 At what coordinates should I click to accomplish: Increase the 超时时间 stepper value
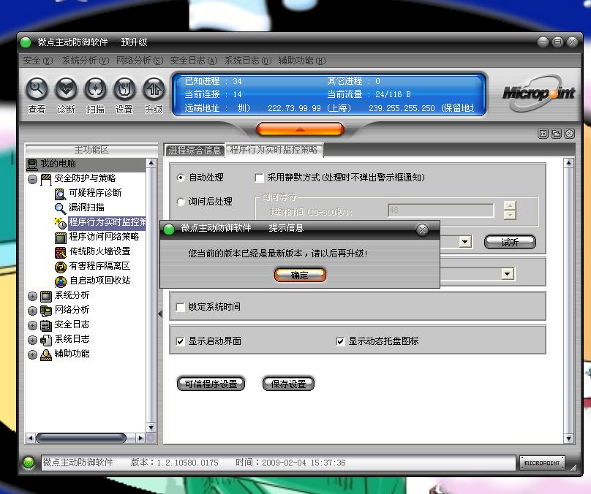[x=510, y=205]
